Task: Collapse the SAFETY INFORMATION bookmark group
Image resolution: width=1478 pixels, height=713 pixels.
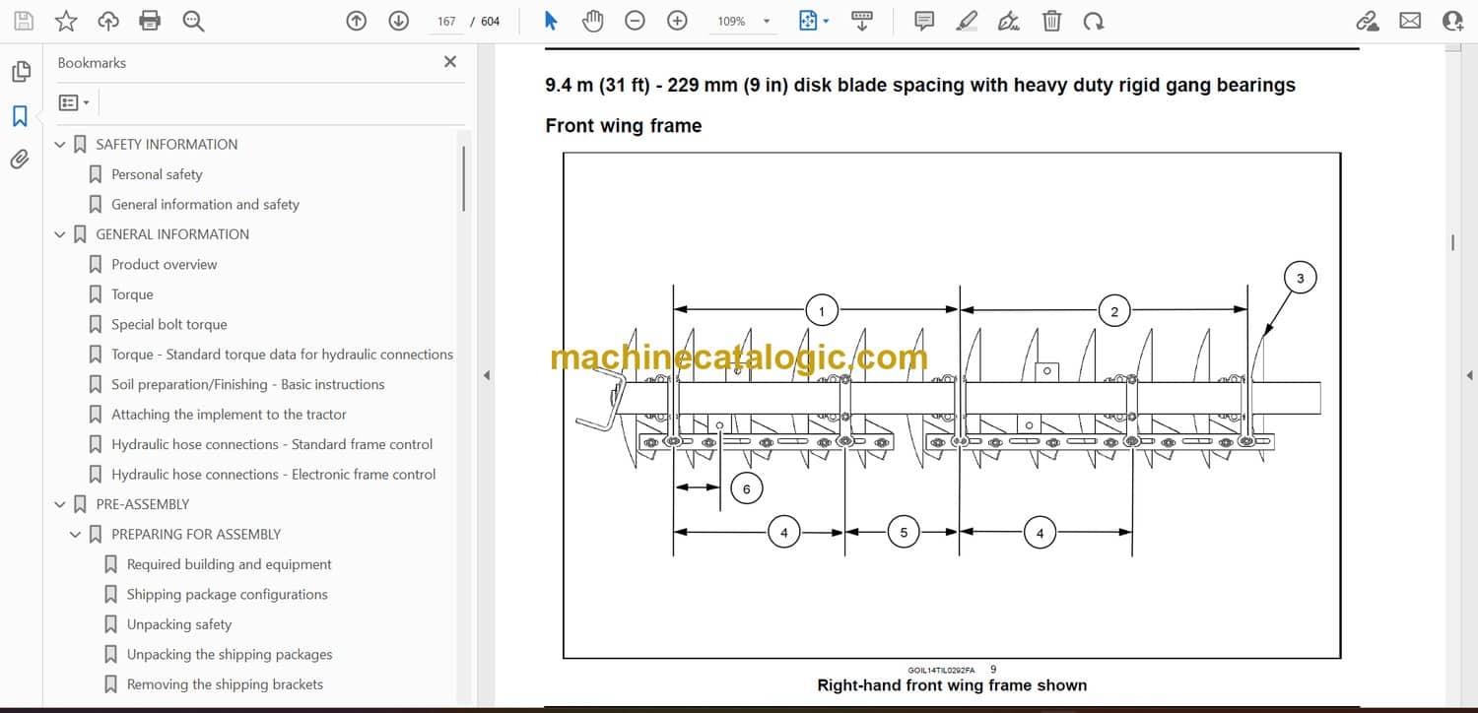Action: [x=60, y=145]
